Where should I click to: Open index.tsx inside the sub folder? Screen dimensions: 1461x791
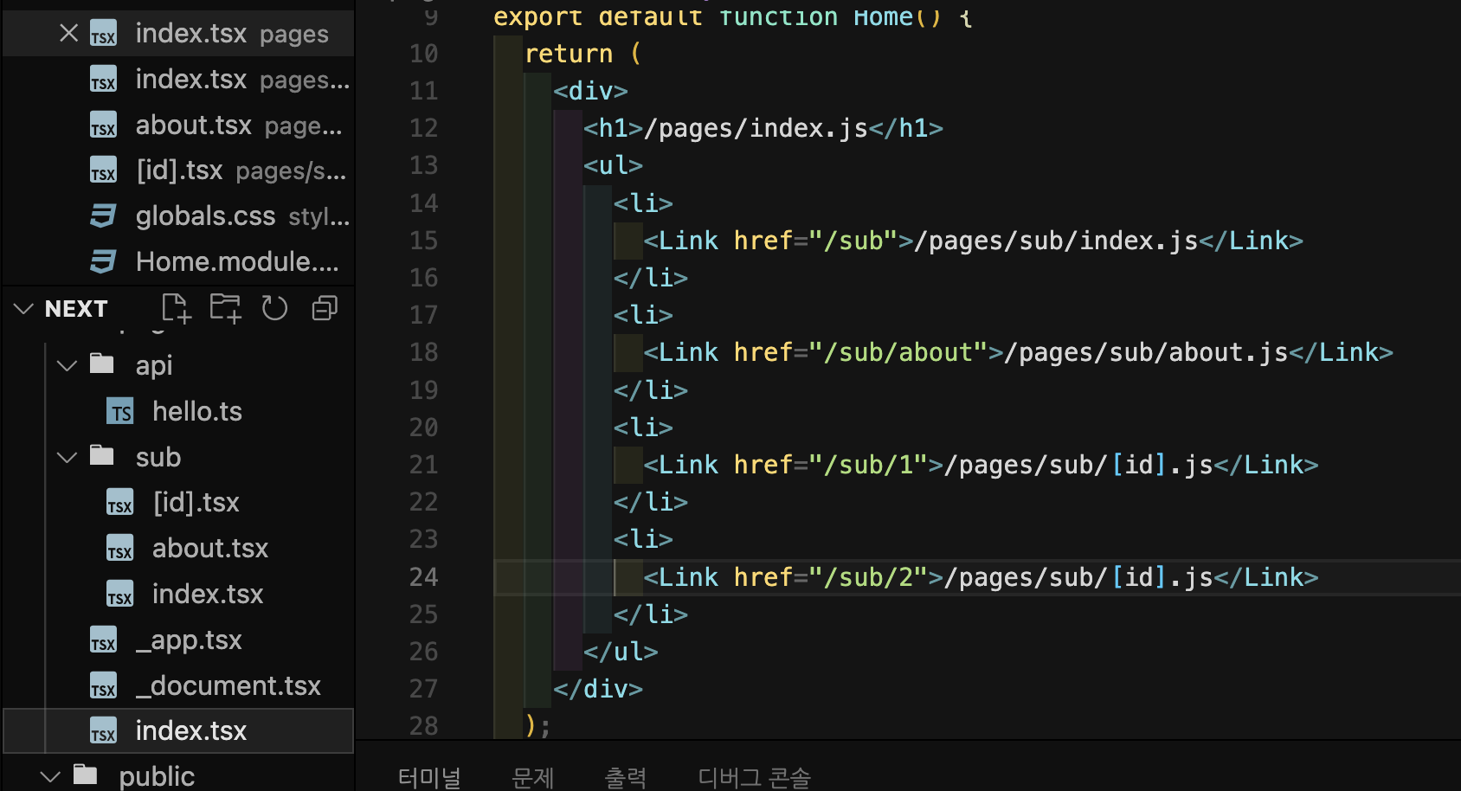208,595
